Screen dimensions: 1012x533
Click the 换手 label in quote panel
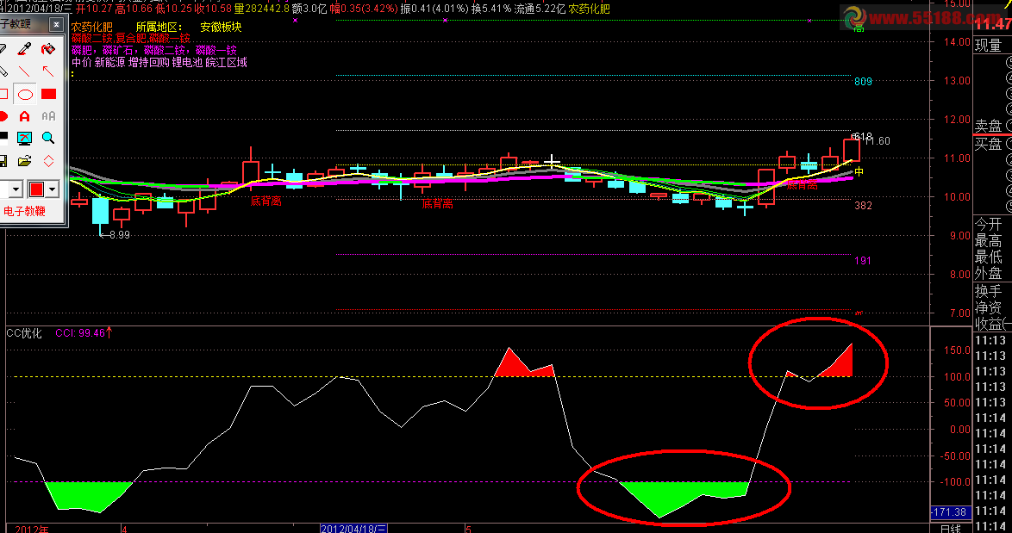pyautogui.click(x=988, y=291)
